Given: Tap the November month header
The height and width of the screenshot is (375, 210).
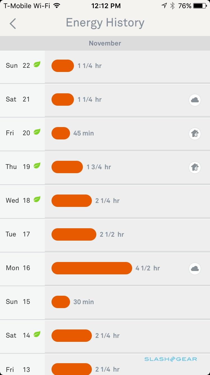Looking at the screenshot, I should click(x=105, y=43).
